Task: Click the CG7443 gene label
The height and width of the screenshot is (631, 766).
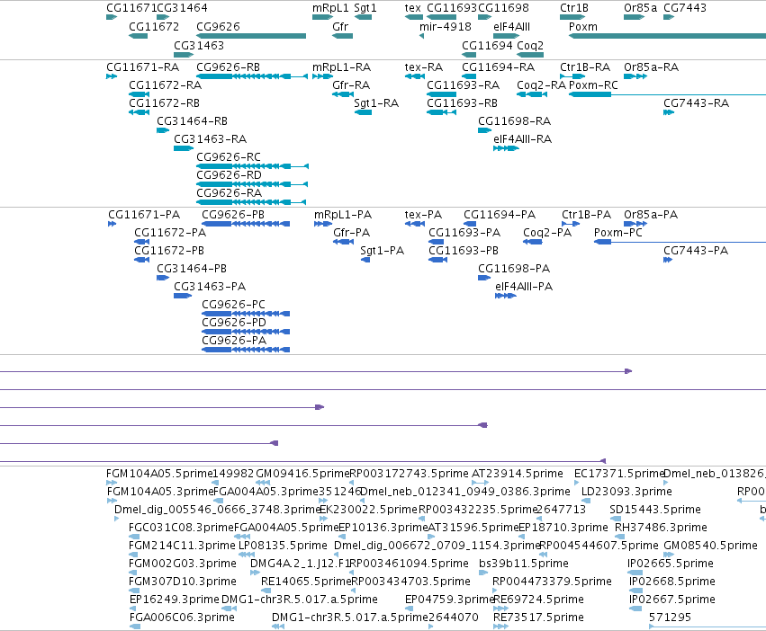Action: [x=685, y=8]
